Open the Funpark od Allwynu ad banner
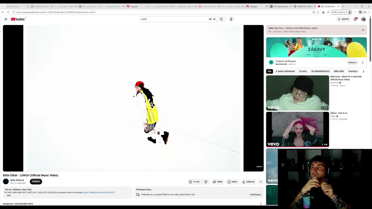372x209 pixels. tap(316, 47)
